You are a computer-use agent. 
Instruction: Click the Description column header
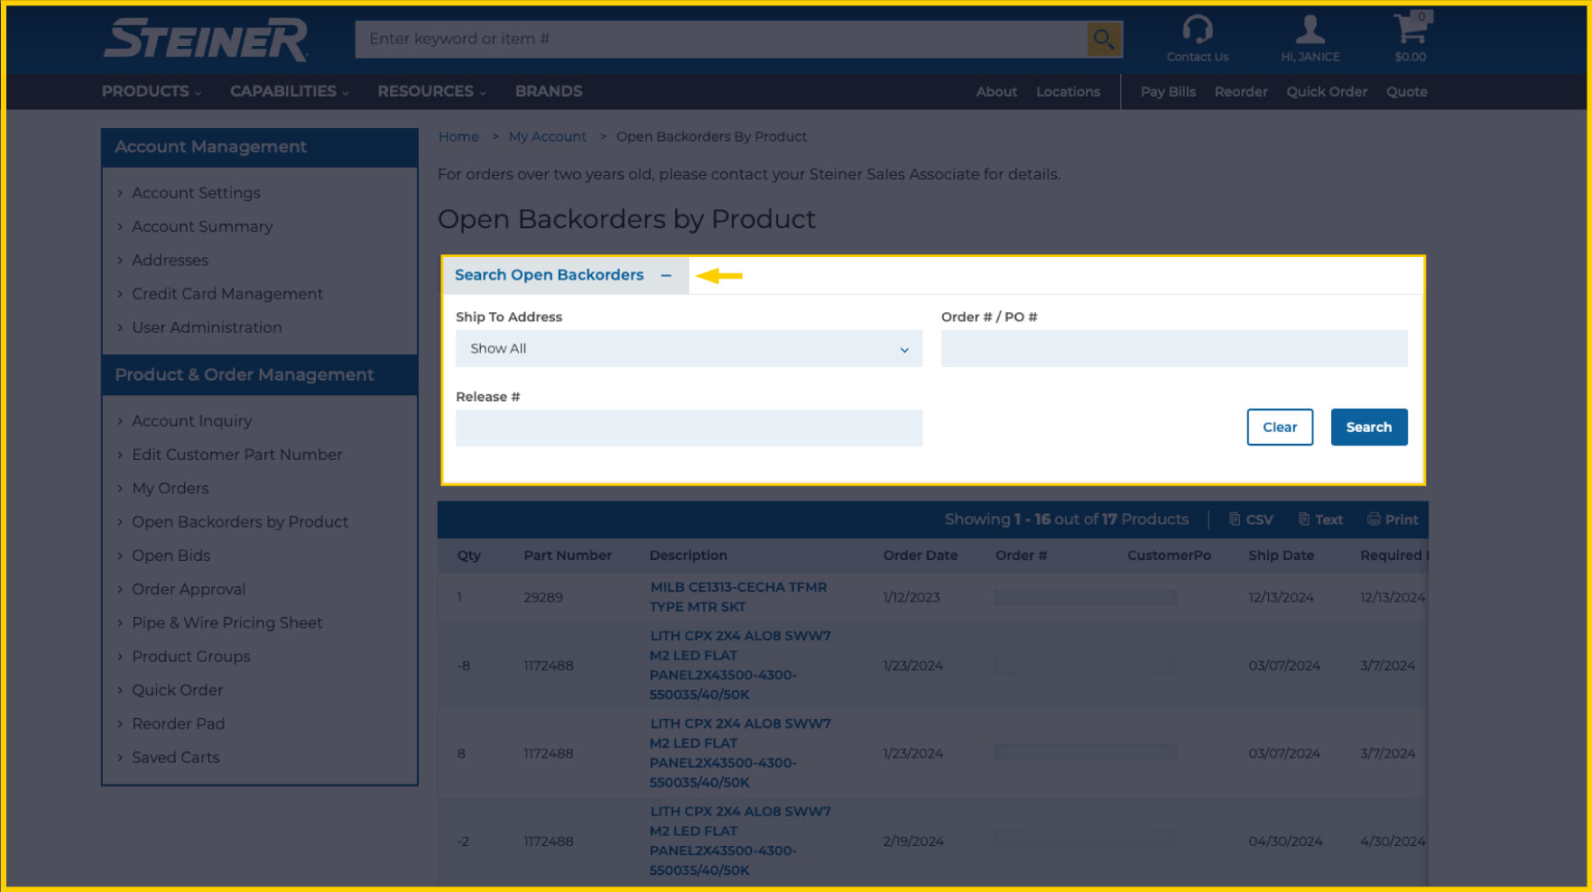688,556
